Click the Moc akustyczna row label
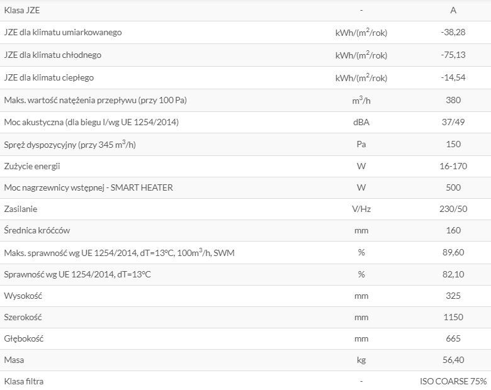Image resolution: width=491 pixels, height=390 pixels. pyautogui.click(x=91, y=122)
